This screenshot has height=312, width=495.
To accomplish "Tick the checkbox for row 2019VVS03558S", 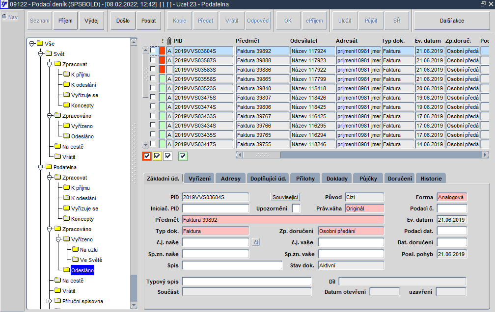I will click(153, 78).
